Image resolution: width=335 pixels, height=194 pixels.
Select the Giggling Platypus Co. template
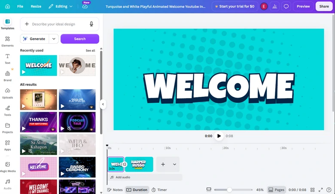point(77,100)
